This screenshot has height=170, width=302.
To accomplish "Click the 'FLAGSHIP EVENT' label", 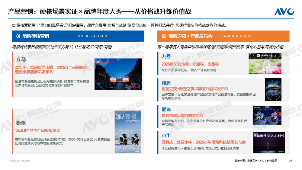I will click(x=236, y=36).
